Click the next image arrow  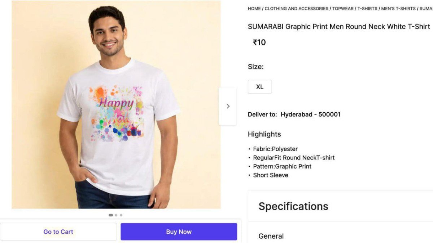coord(228,106)
